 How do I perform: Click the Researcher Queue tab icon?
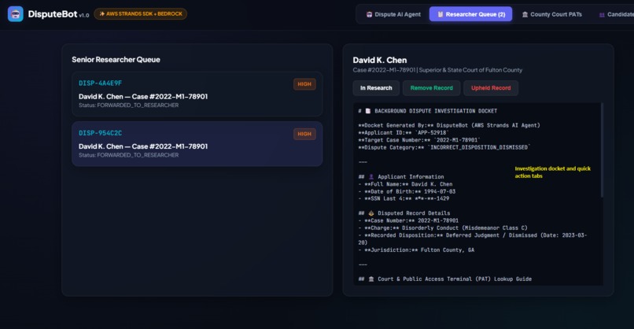click(x=440, y=15)
